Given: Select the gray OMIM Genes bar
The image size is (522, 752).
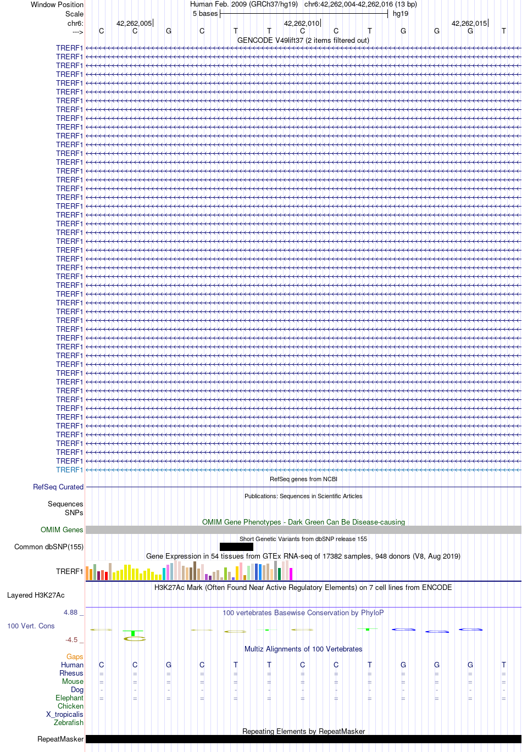Looking at the screenshot, I should 303,530.
